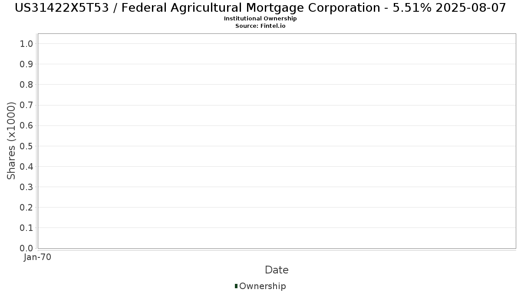Click the center of the empty plot area
521x293 pixels.
click(x=277, y=141)
